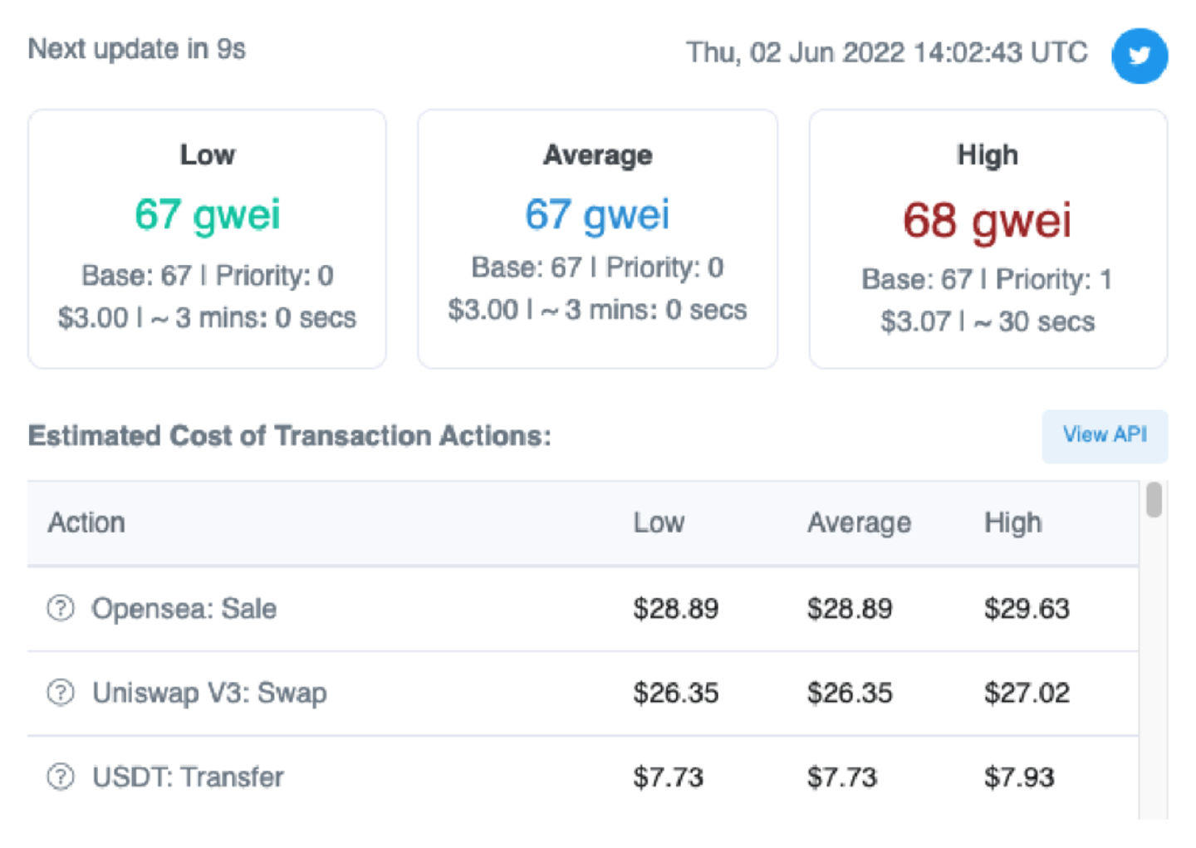Select the Average gas price card
The width and height of the screenshot is (1196, 848).
tap(597, 239)
